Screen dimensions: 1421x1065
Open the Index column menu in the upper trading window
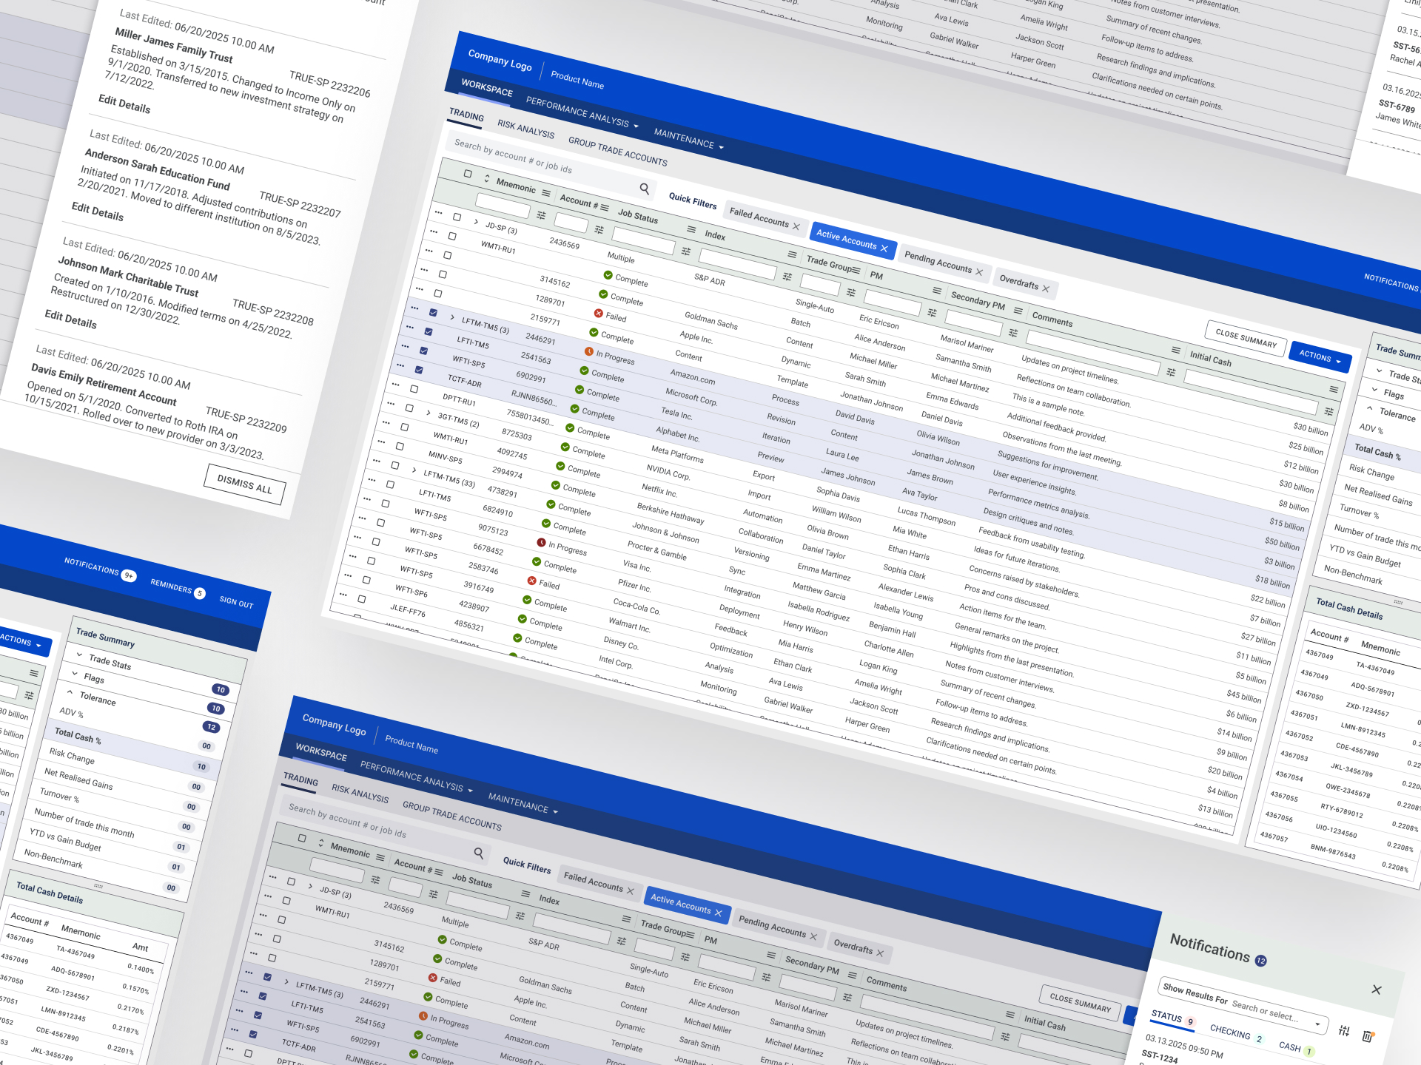click(x=792, y=254)
